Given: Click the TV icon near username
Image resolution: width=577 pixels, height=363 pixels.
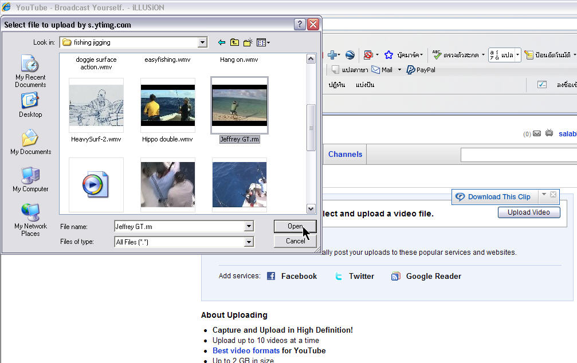Looking at the screenshot, I should tap(549, 133).
